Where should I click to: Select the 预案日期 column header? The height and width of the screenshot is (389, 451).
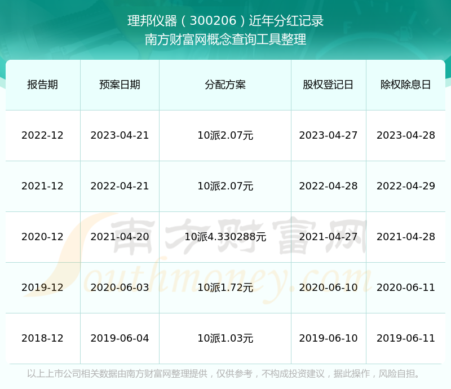tap(120, 85)
